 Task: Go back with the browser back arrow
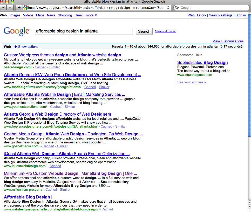pos(3,8)
